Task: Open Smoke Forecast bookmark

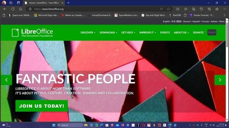Action: coord(201,15)
